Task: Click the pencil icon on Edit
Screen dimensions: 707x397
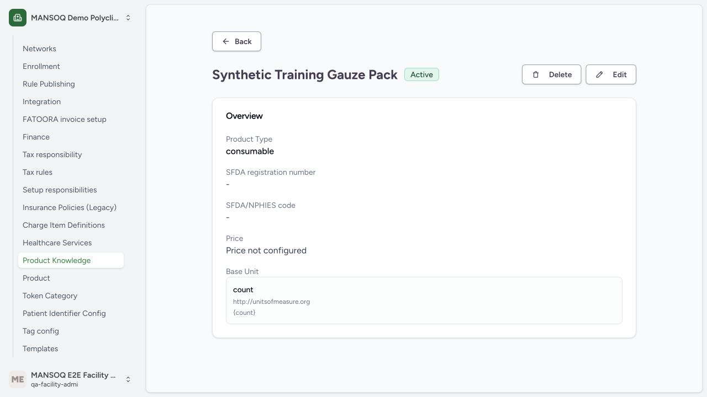Action: coord(599,74)
